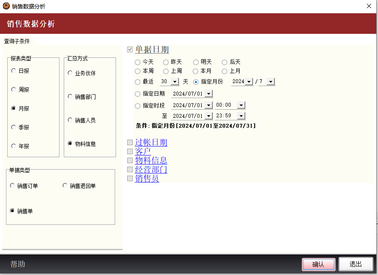The image size is (378, 275).
Task: Select 销售退回单 document type
Action: click(x=65, y=185)
